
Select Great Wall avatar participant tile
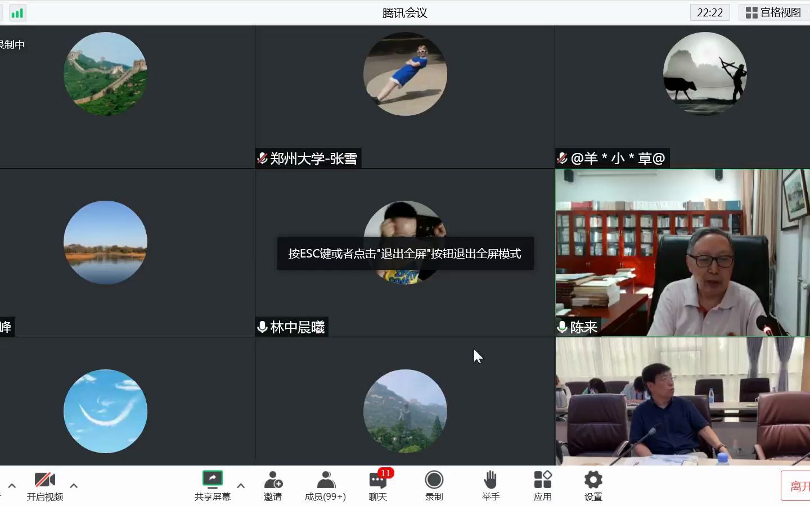(106, 74)
